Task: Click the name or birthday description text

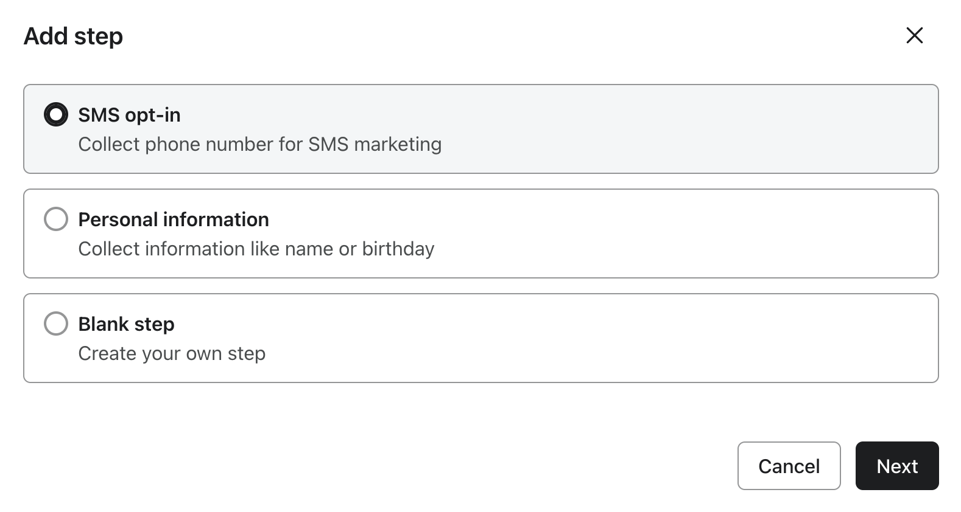Action: pos(256,248)
